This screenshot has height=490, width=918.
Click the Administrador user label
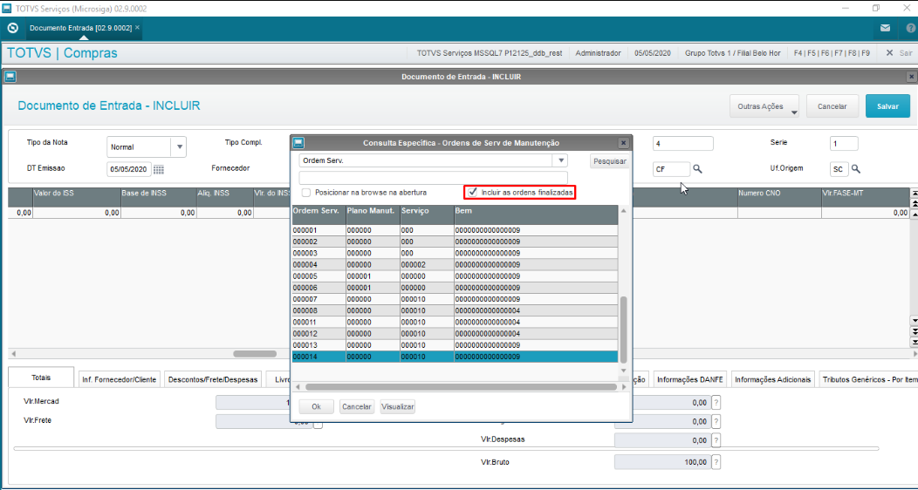point(598,52)
